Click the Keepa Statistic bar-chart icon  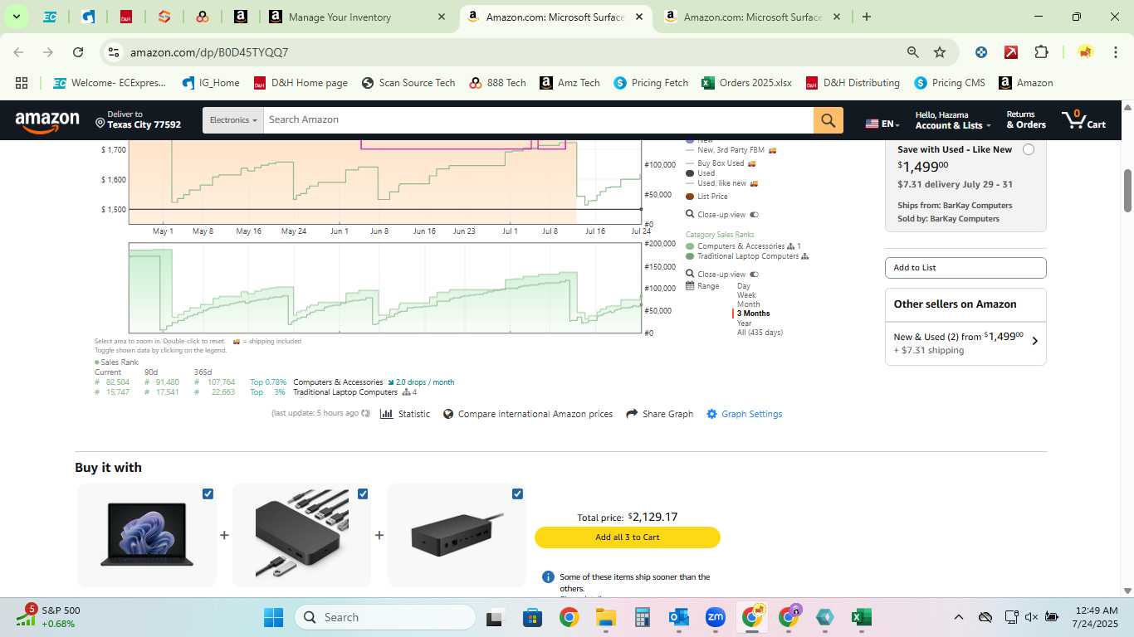386,414
